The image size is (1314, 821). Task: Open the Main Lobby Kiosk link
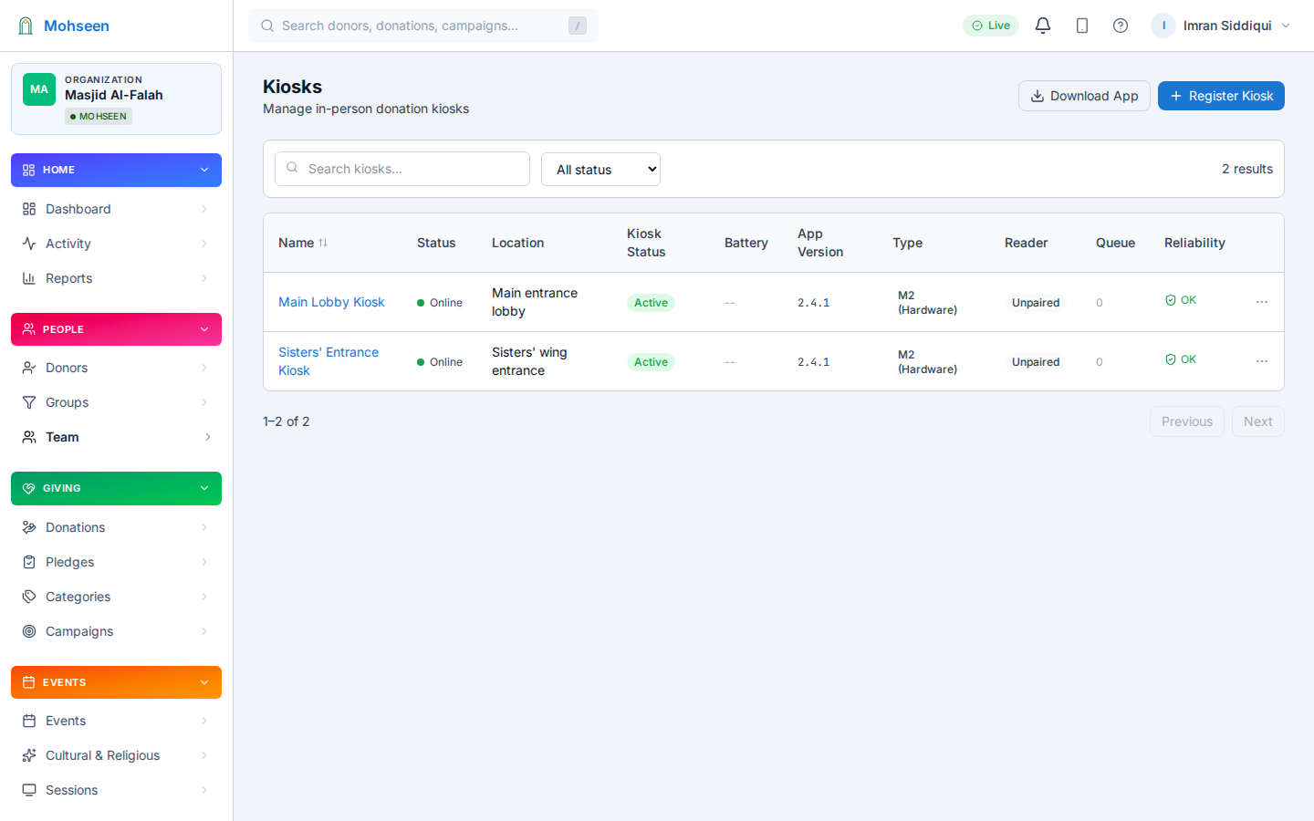(331, 302)
